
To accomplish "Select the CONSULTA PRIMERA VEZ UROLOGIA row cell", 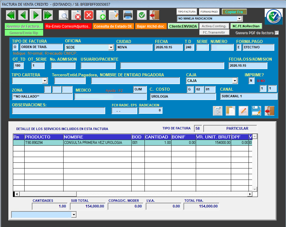I will click(x=97, y=143).
